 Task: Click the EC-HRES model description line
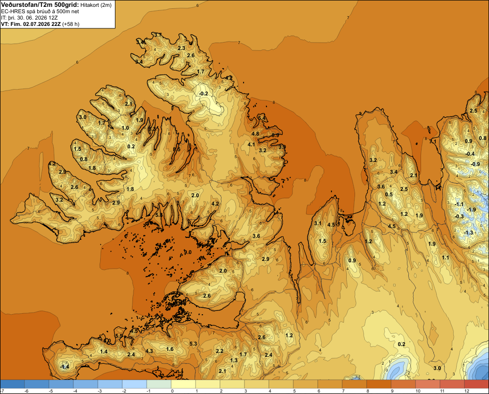(40, 11)
